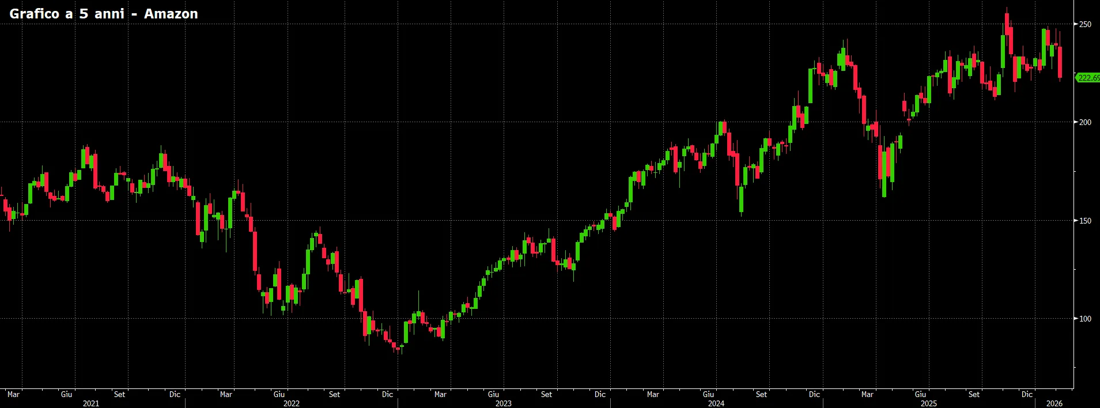Click the 2025 year label on time axis
The width and height of the screenshot is (1100, 408).
pyautogui.click(x=929, y=403)
